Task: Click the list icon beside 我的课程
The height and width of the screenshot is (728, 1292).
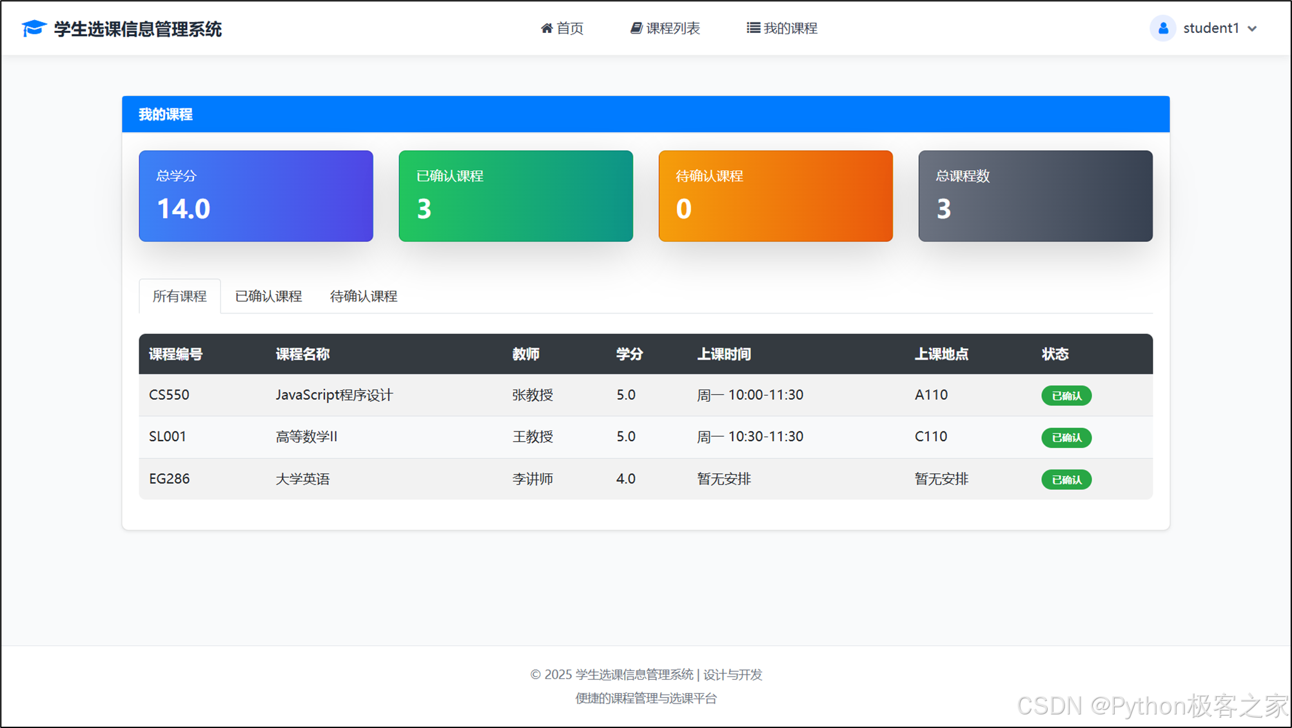Action: tap(752, 28)
